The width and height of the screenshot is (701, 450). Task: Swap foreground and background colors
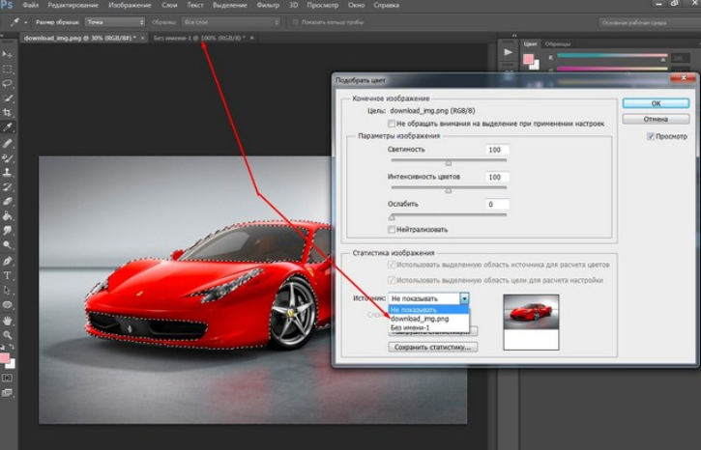[12, 347]
